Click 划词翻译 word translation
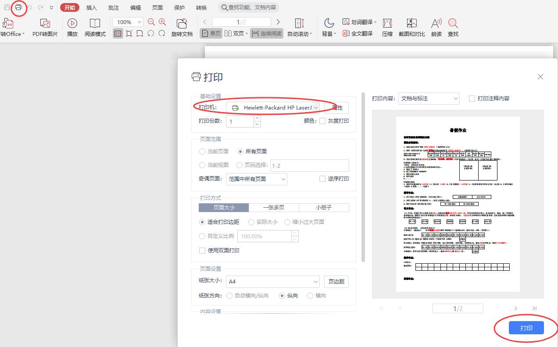The height and width of the screenshot is (347, 558). click(x=359, y=22)
